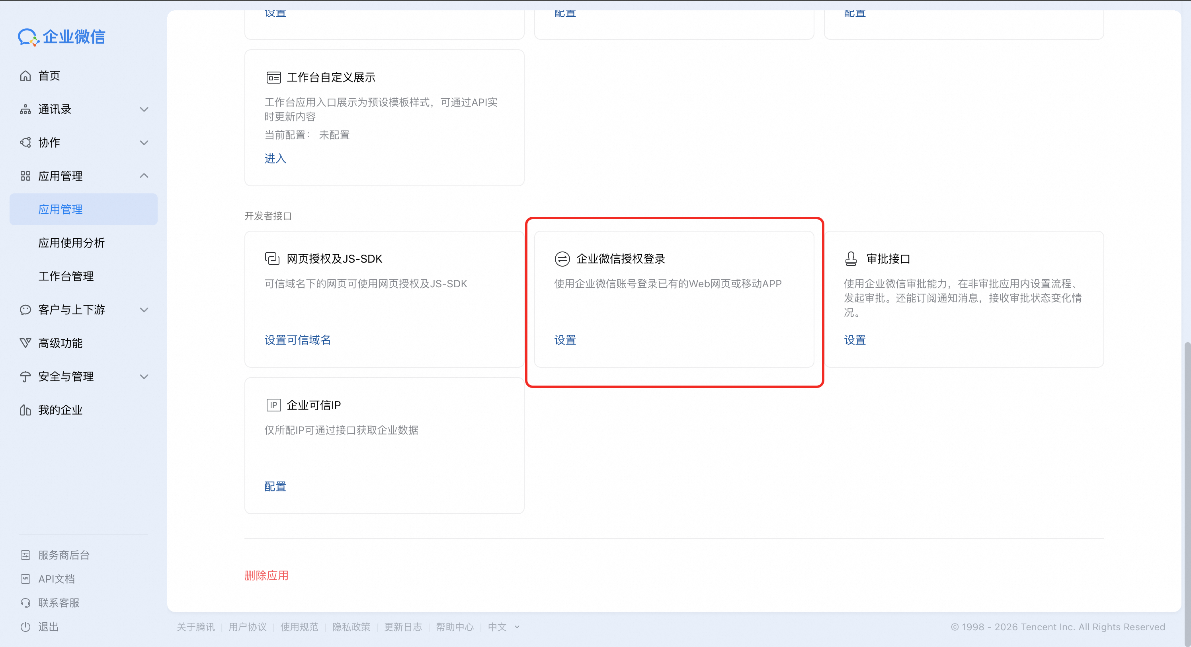Click the 我的企业 building icon
The width and height of the screenshot is (1191, 647).
coord(25,410)
